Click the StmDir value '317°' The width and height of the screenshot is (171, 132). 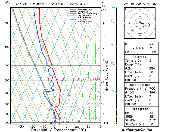(153, 120)
